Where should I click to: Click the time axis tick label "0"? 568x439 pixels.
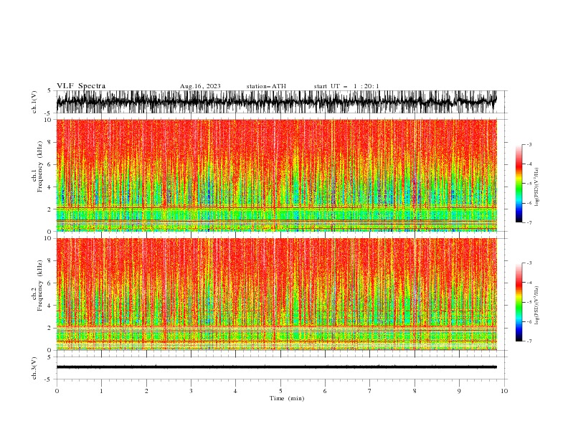pos(57,391)
